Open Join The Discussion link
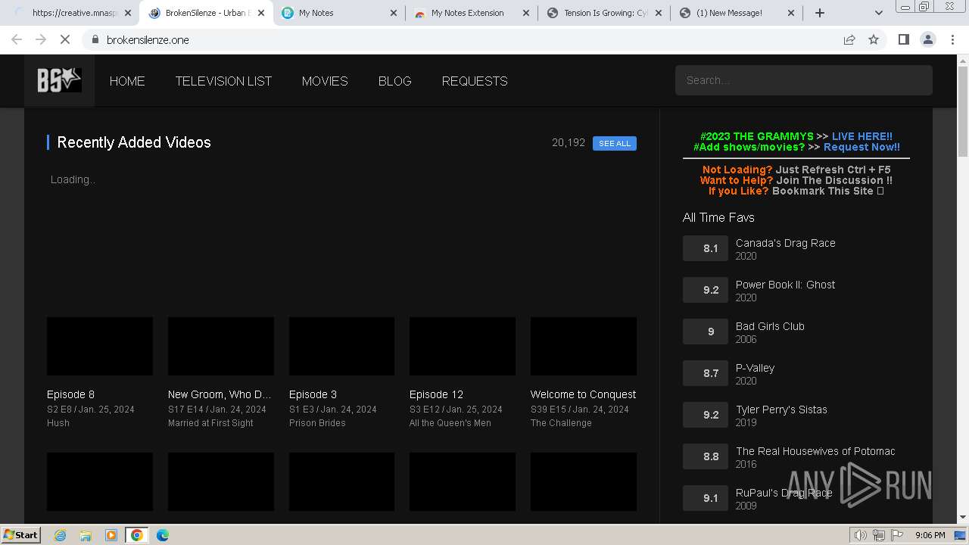 tap(833, 180)
